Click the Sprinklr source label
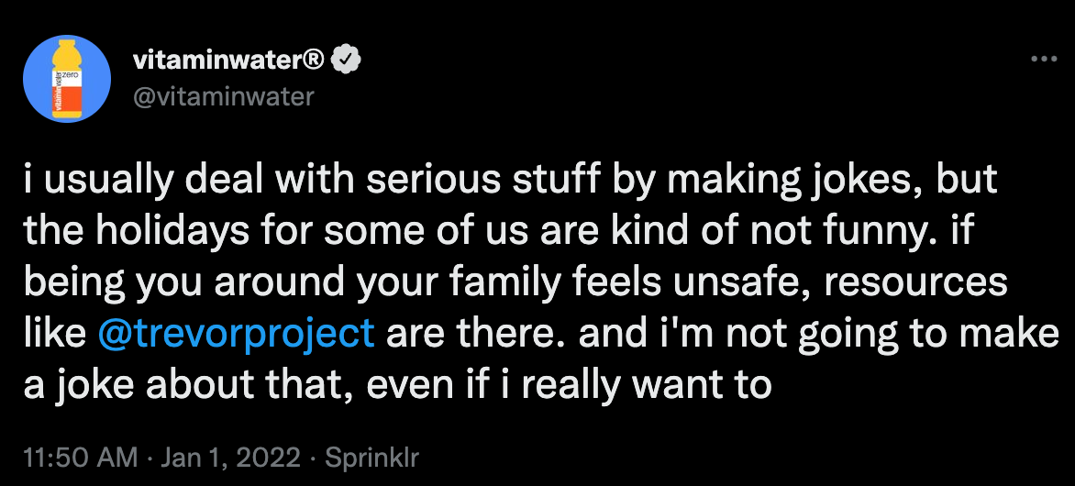The width and height of the screenshot is (1075, 486). (371, 457)
